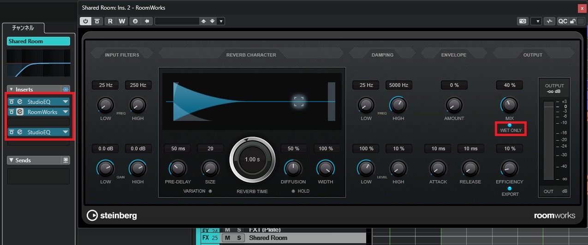Click the focus handle in reverb display
The height and width of the screenshot is (245, 588).
point(298,101)
